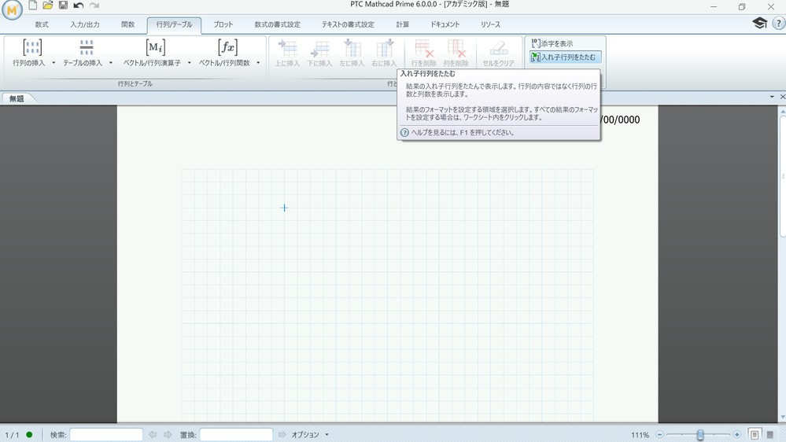Expand the 行列の挿入 dropdown arrow
Viewport: 786px width, 442px height.
(x=54, y=63)
